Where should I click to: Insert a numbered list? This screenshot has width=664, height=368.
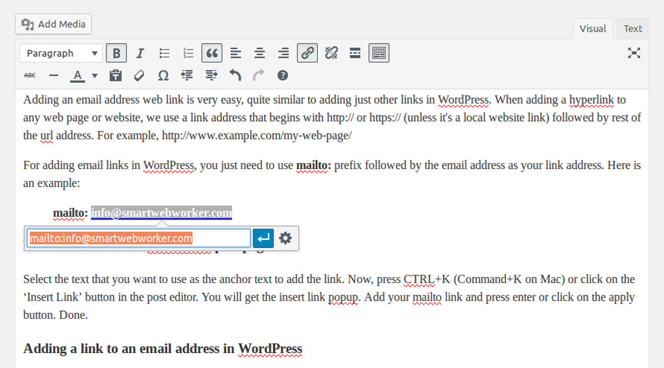(188, 53)
